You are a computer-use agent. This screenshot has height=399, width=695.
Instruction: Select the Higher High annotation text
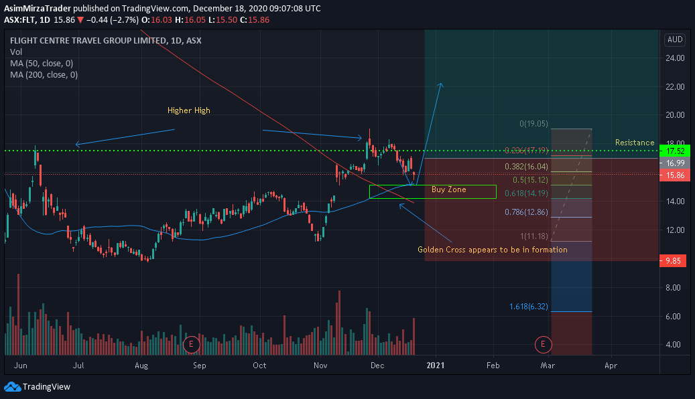coord(189,110)
